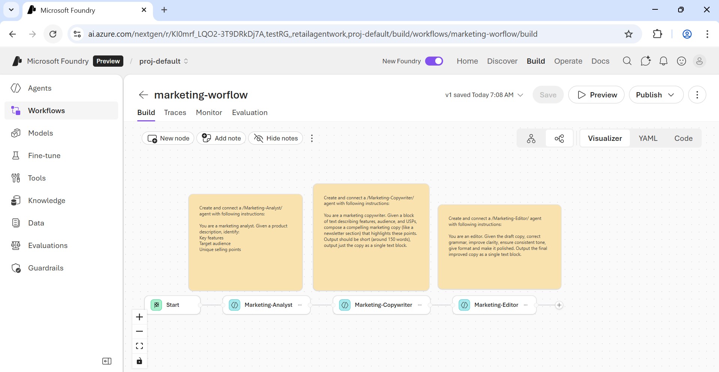719x372 pixels.
Task: Zoom in on the canvas
Action: click(139, 317)
